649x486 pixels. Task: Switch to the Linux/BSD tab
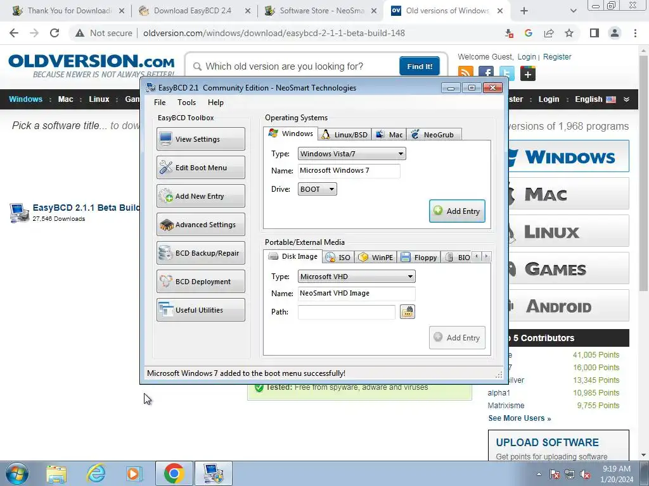tap(345, 134)
